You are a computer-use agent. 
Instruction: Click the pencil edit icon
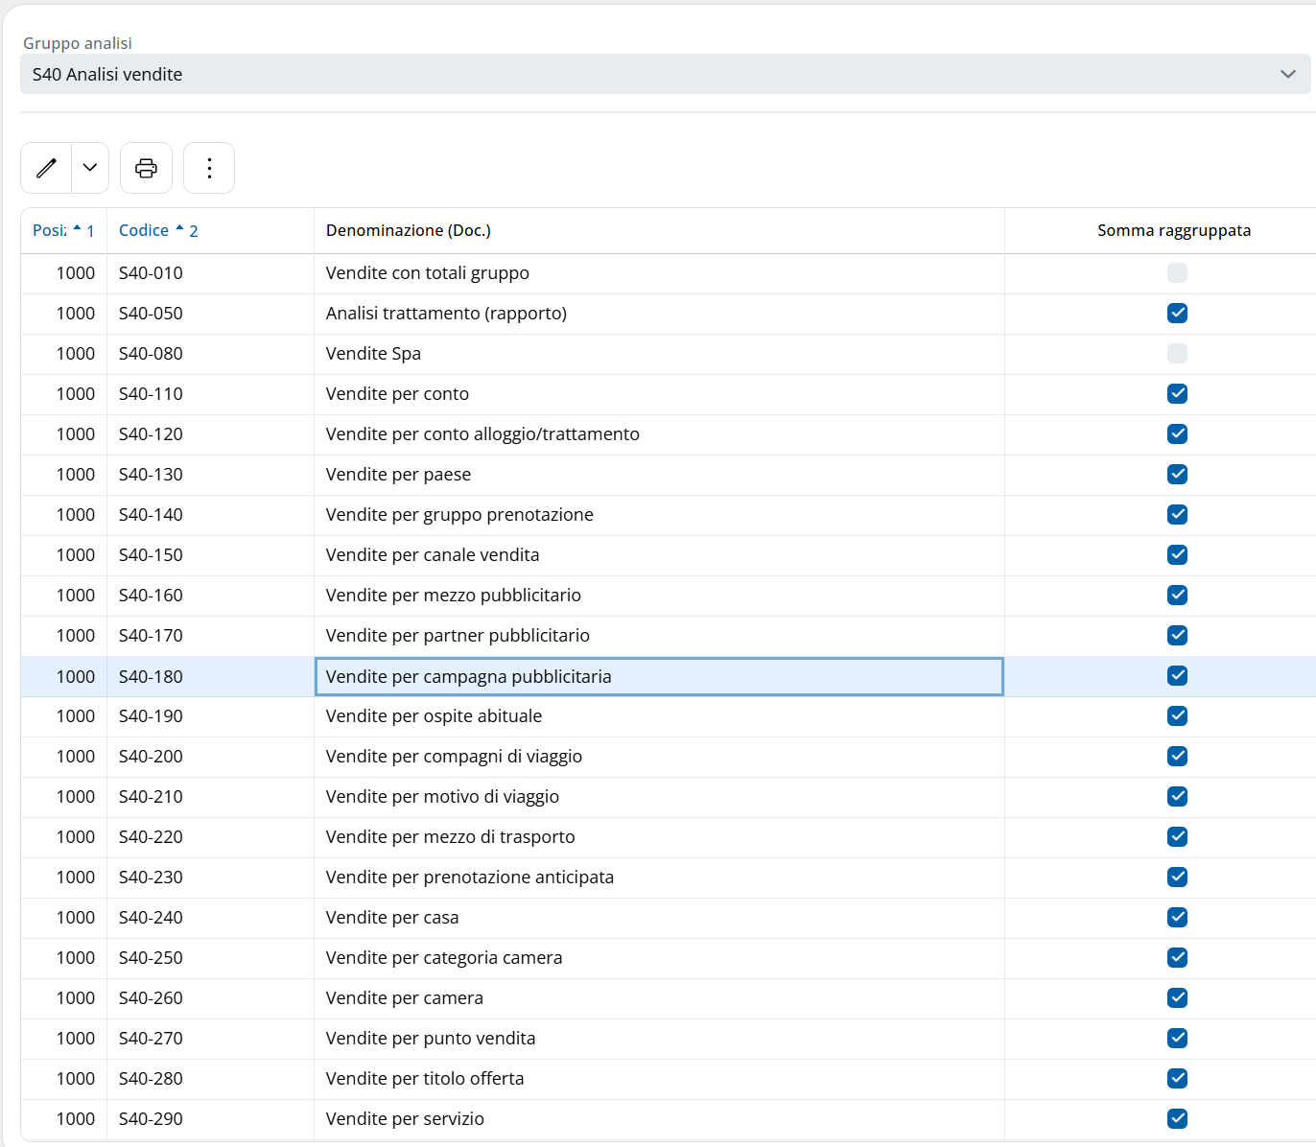tap(46, 168)
